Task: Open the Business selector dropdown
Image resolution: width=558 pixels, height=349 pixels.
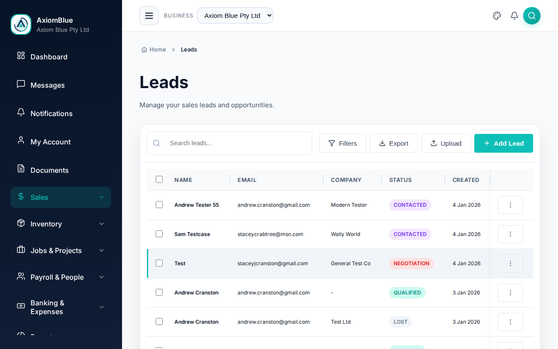Action: (x=235, y=16)
